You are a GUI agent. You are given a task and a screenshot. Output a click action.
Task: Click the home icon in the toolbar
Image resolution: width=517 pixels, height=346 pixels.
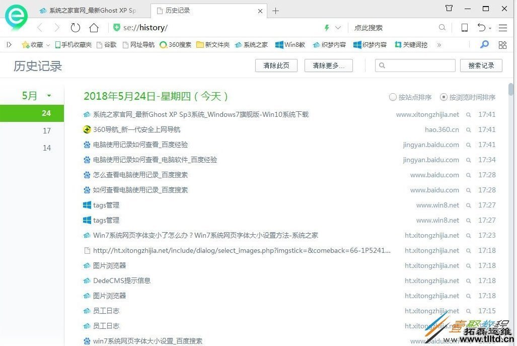pos(94,28)
